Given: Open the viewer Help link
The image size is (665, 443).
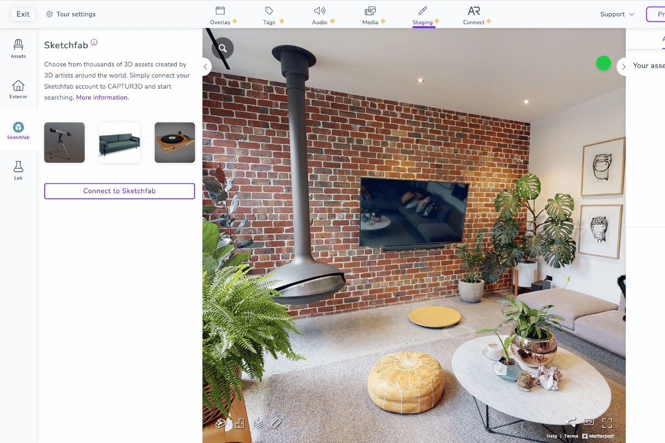Looking at the screenshot, I should [552, 436].
